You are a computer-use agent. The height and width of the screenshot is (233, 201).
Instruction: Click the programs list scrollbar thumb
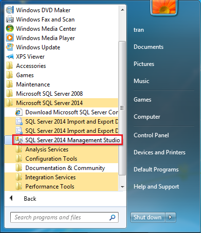[x=122, y=108]
